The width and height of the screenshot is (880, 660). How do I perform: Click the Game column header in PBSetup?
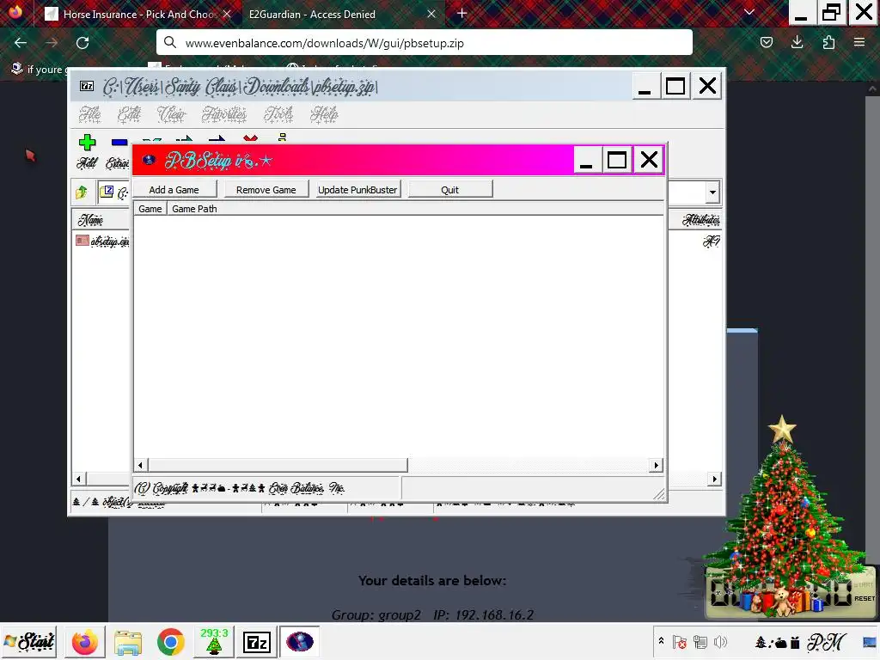pyautogui.click(x=150, y=209)
